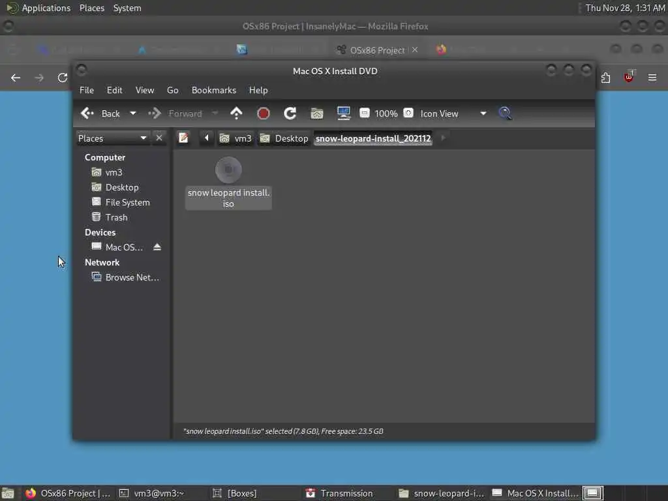
Task: Open the View menu
Action: pos(145,90)
